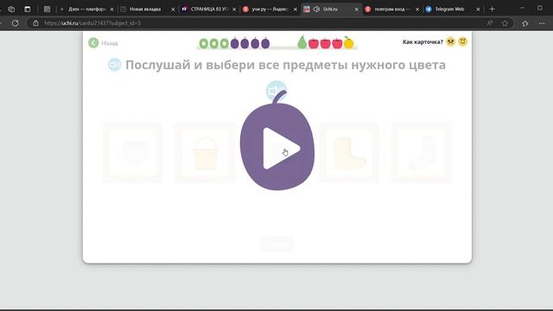Select the bowl picture card
This screenshot has height=311, width=553.
coord(132,152)
